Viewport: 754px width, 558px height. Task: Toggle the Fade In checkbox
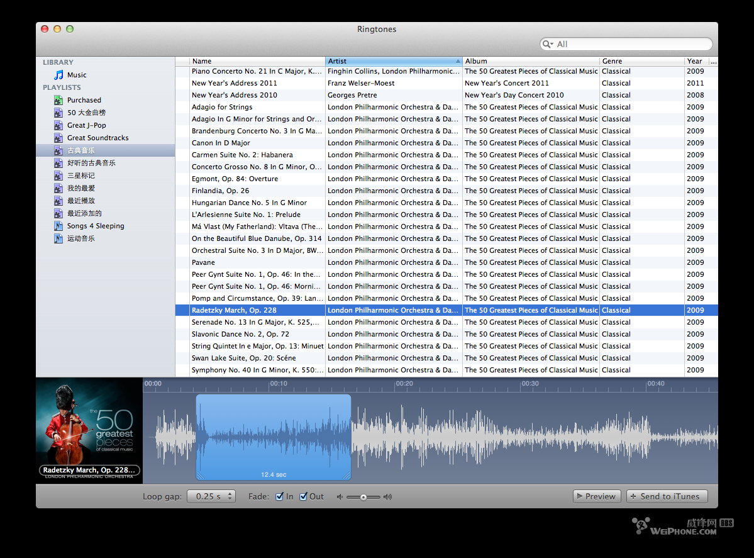click(x=280, y=496)
